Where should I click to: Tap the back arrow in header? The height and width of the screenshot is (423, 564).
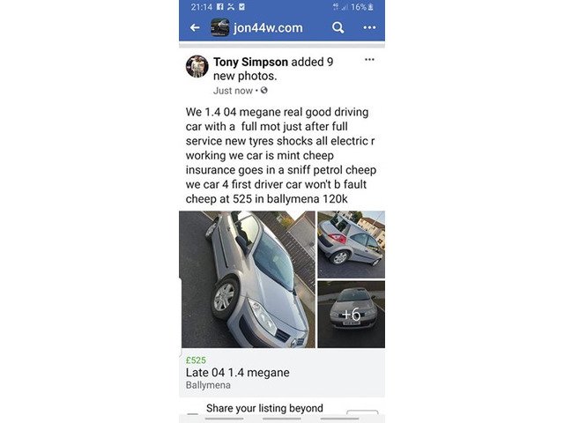click(195, 27)
